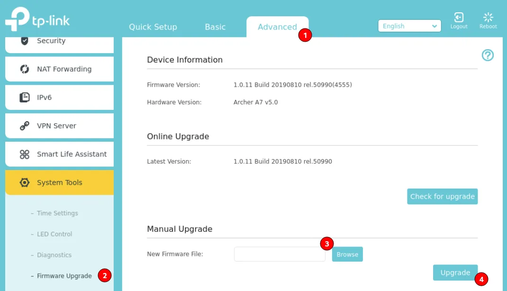507x291 pixels.
Task: Open help via question mark icon
Action: (x=488, y=55)
